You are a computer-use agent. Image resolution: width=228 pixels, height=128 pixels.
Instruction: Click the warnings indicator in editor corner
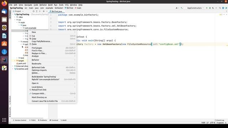click(221, 15)
